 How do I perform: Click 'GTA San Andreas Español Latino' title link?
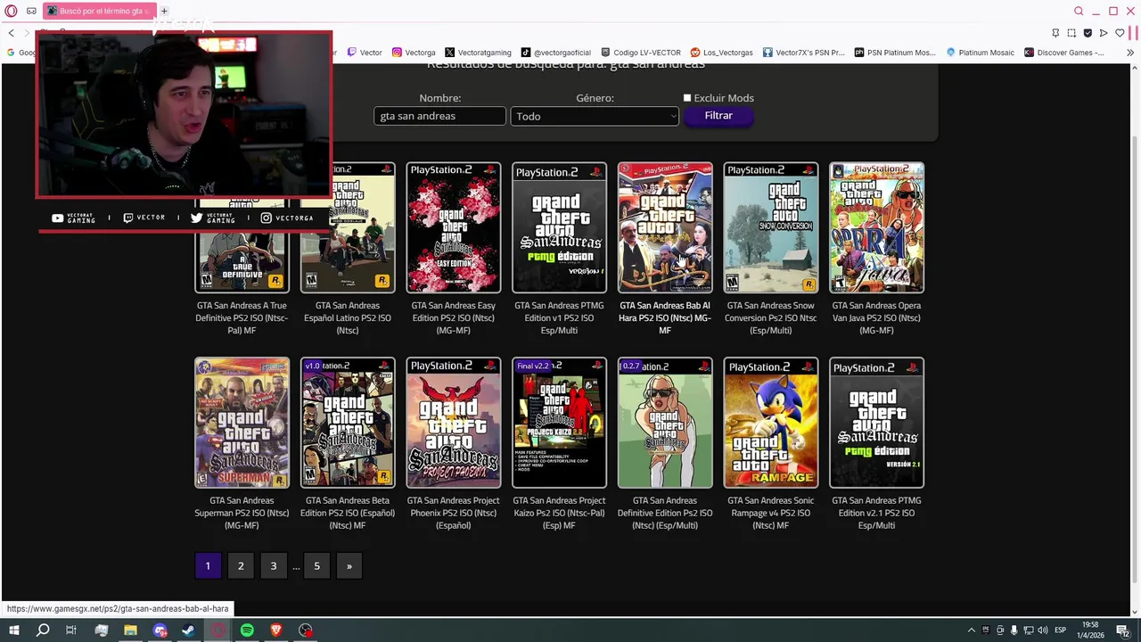point(348,317)
